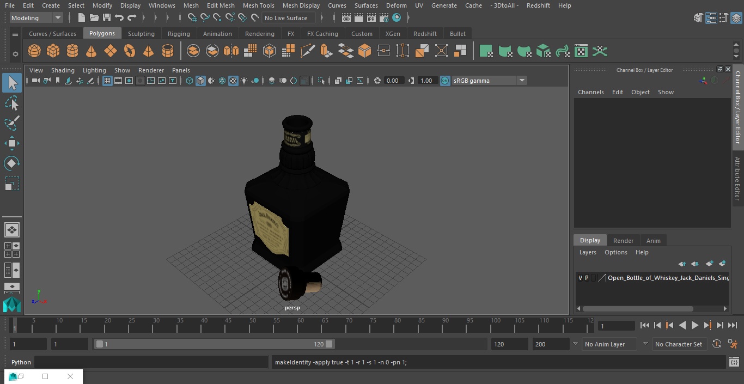Open the shelf tab list menu
Screen dimensions: 744x384
tap(15, 34)
